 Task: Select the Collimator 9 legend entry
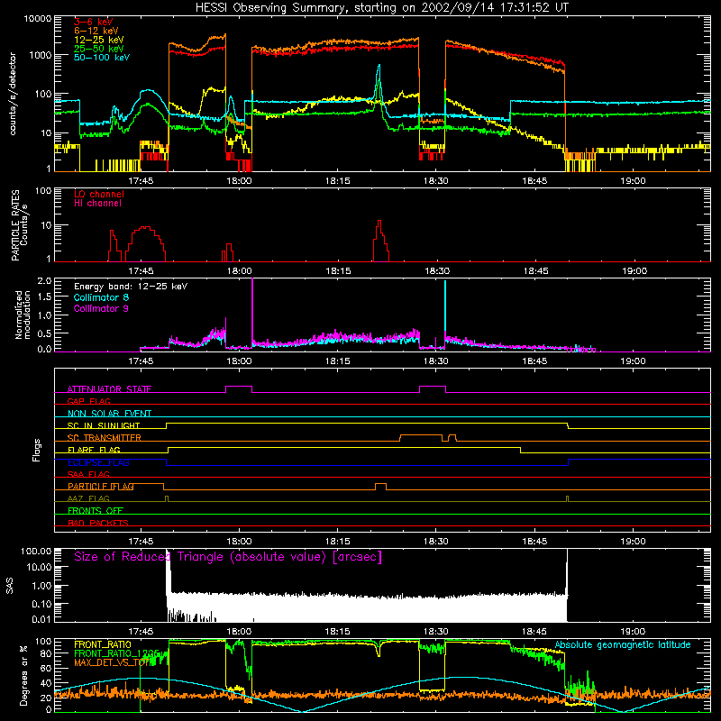pyautogui.click(x=101, y=308)
